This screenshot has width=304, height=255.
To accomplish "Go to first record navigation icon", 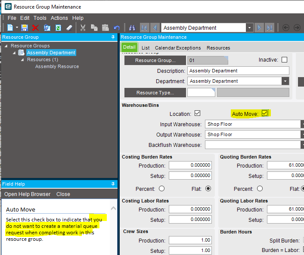I will [x=144, y=28].
